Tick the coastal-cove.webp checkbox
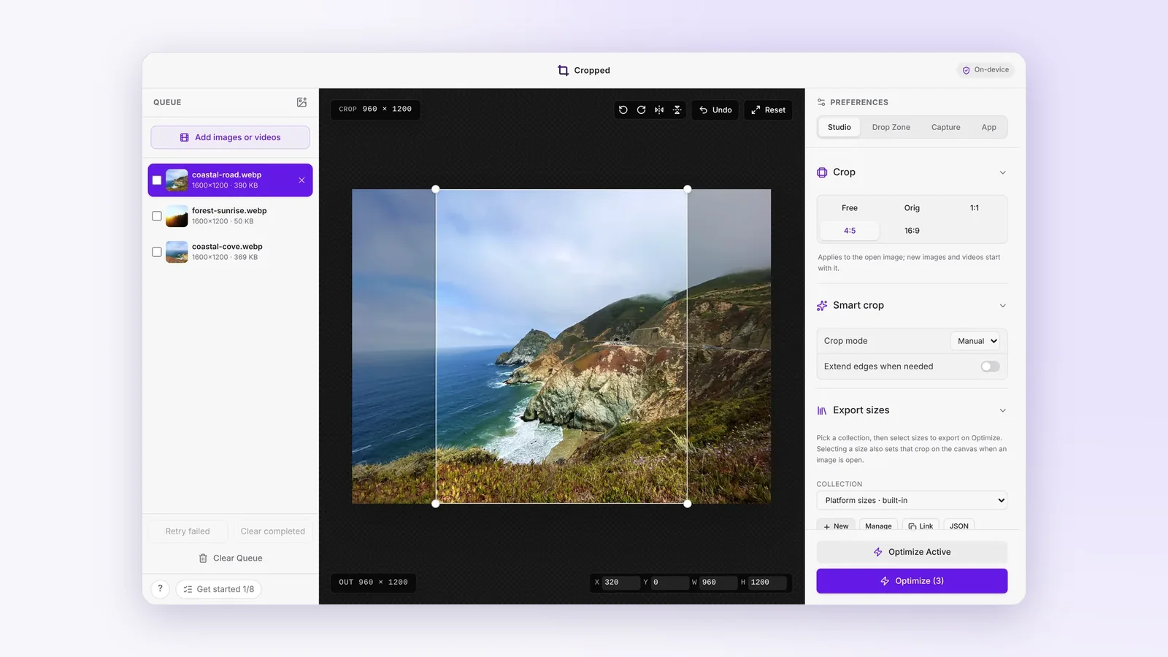 [x=157, y=252]
